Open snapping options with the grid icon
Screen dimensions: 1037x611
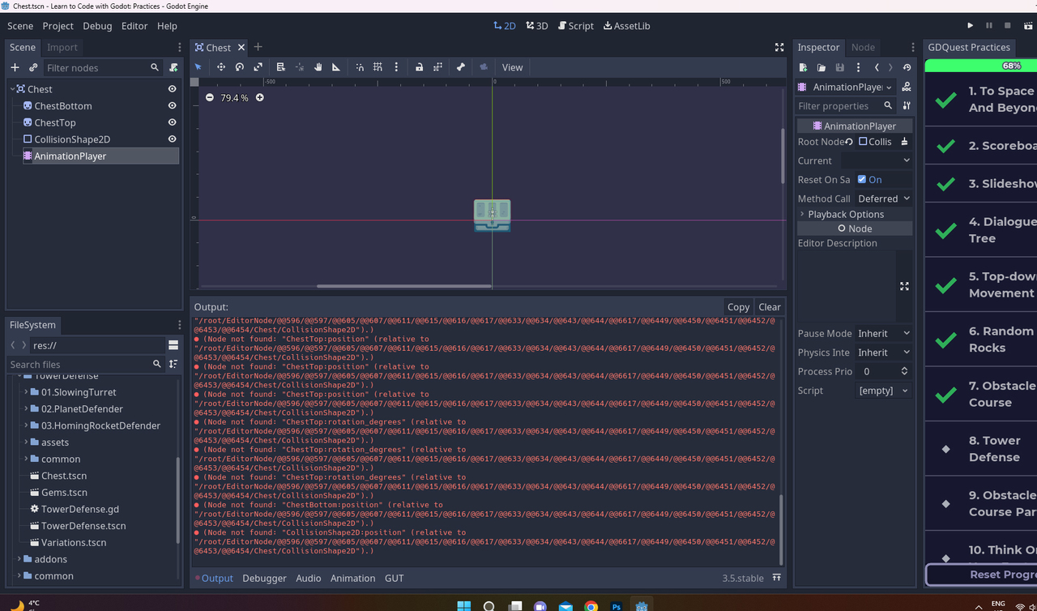[x=378, y=67]
